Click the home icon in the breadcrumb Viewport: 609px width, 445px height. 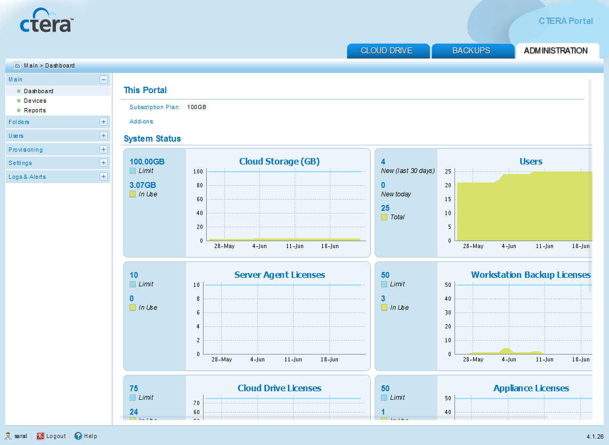17,65
